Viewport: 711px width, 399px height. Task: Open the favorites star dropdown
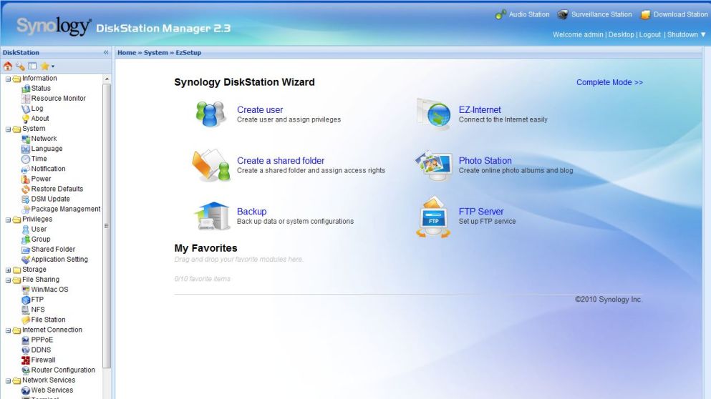point(47,66)
